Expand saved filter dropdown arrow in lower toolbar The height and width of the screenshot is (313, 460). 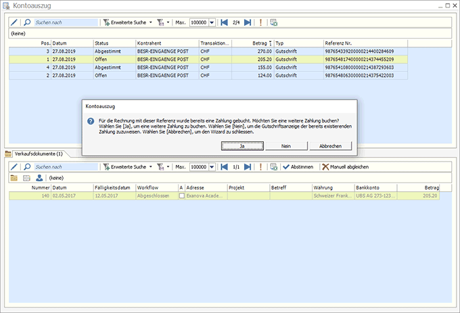click(168, 167)
